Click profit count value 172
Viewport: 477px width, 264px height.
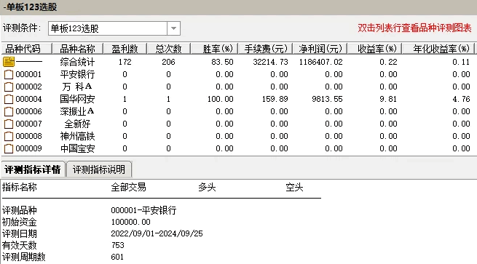coord(125,62)
